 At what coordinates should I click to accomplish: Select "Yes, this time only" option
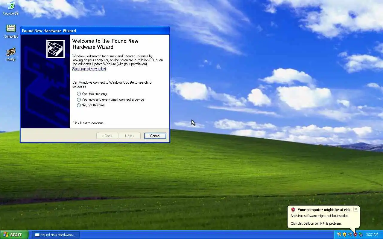(x=92, y=94)
